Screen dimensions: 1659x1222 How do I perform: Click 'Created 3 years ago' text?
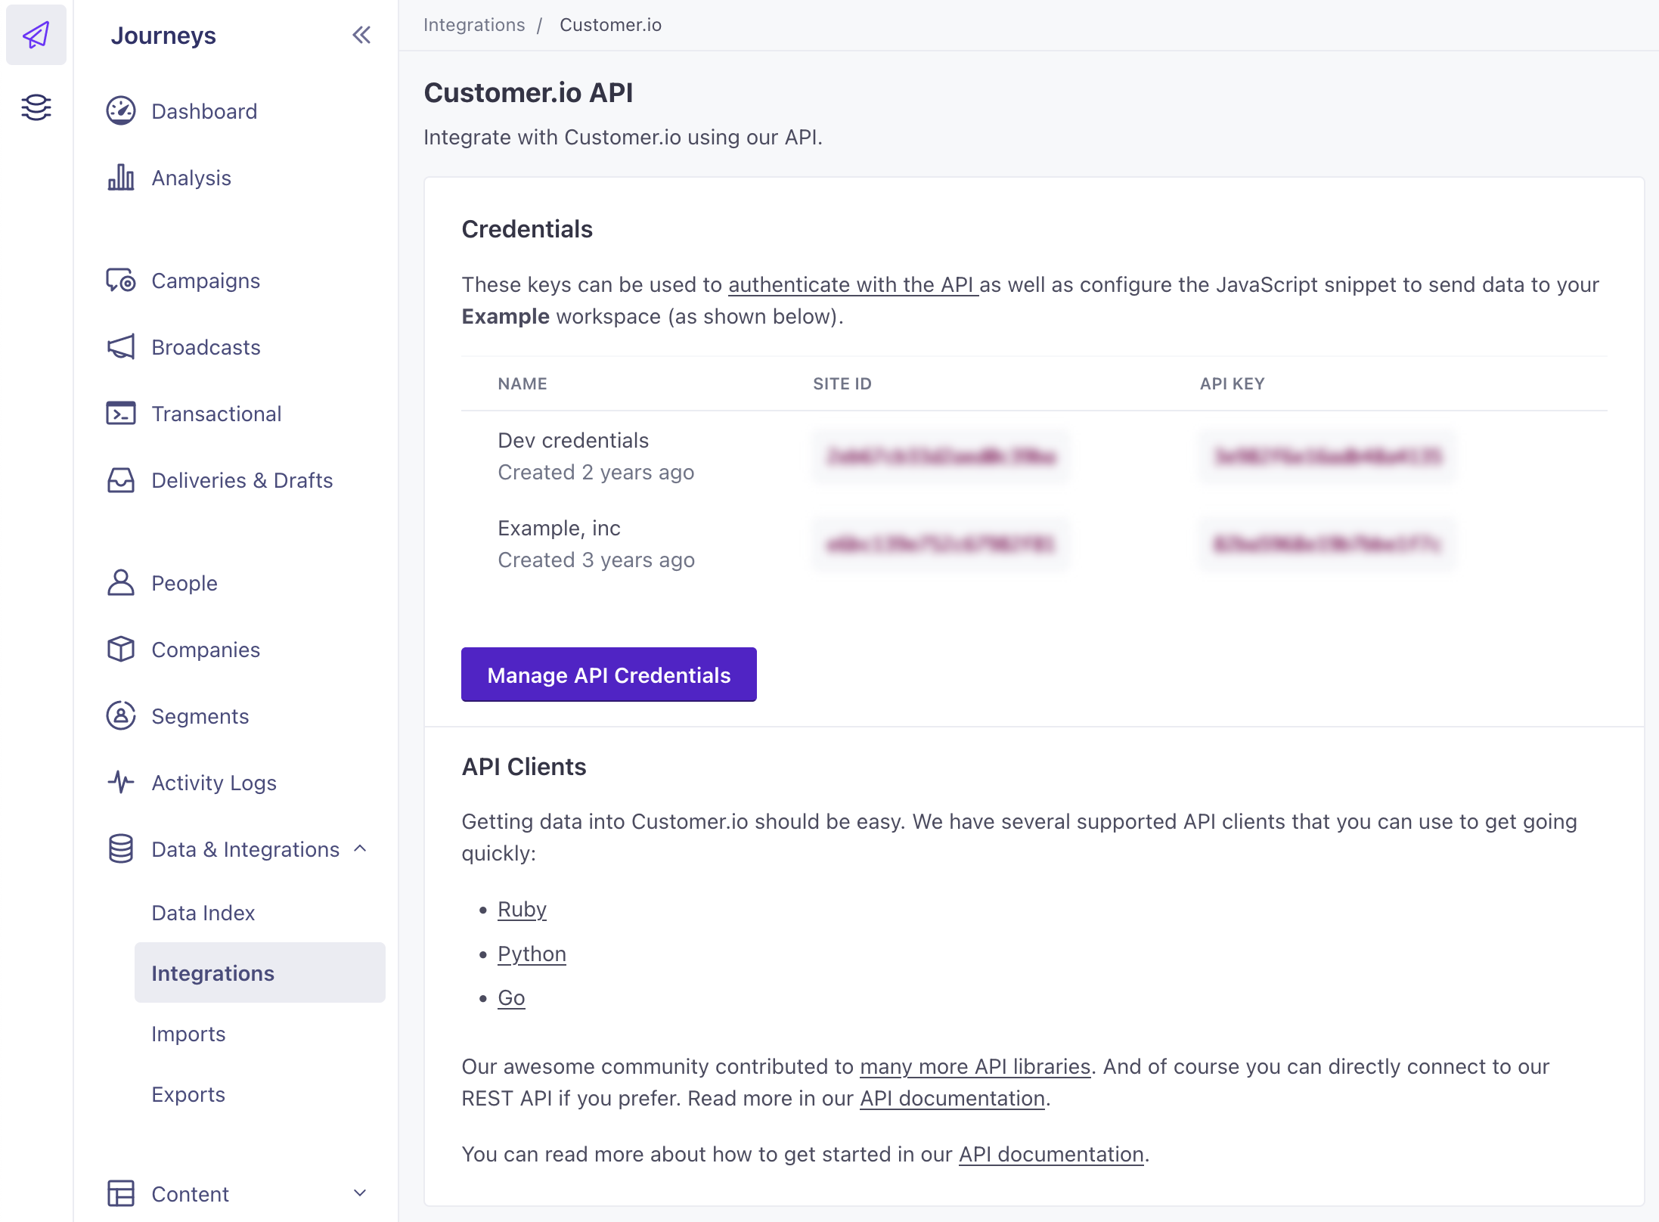click(596, 560)
